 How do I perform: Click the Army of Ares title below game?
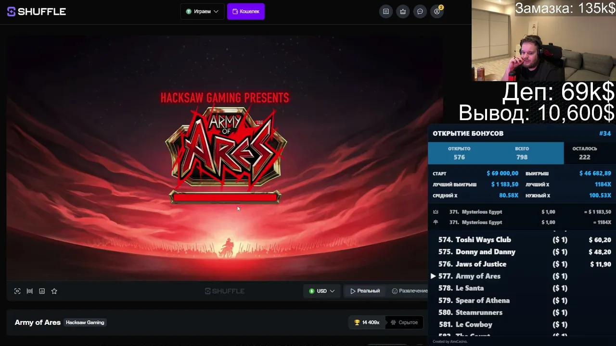38,322
